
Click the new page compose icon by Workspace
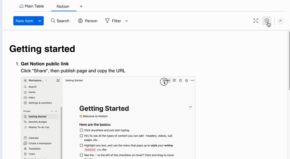[58, 81]
